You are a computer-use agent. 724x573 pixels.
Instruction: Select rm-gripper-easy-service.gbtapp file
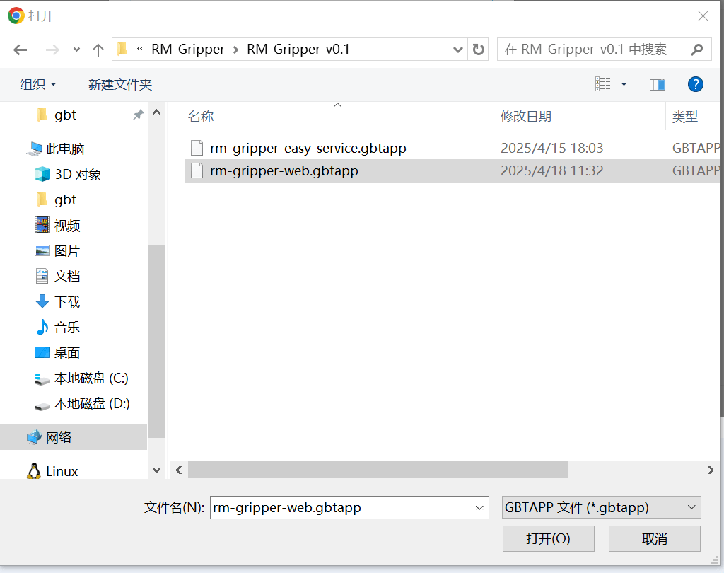click(308, 149)
